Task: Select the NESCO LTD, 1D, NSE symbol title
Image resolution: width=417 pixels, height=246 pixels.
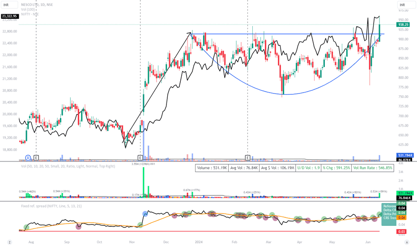Action: coord(37,5)
